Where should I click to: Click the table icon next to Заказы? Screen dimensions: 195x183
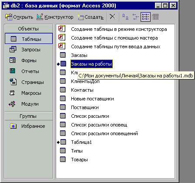[x=63, y=55]
